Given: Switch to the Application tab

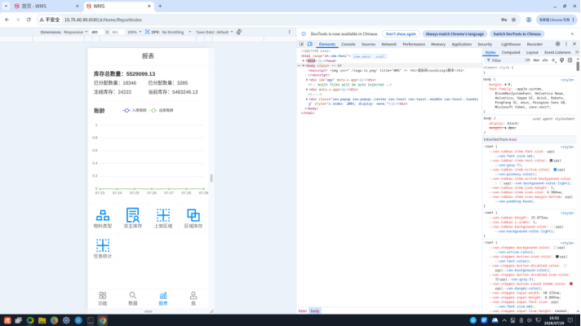Looking at the screenshot, I should (x=461, y=44).
